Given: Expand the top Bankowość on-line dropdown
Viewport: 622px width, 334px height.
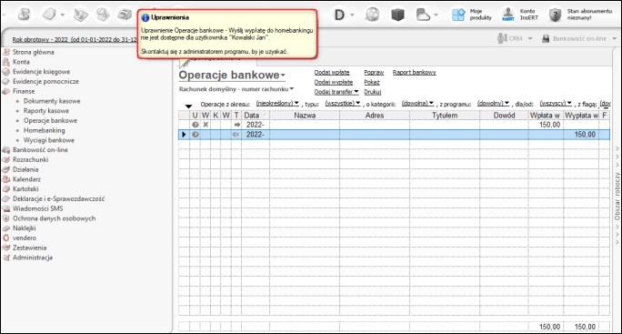Looking at the screenshot, I should (x=615, y=38).
